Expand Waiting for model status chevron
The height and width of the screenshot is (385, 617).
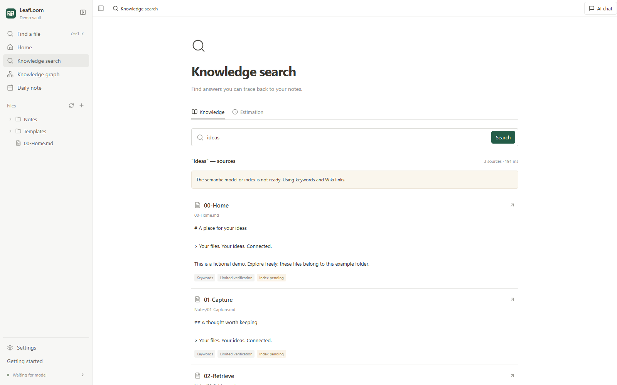83,375
